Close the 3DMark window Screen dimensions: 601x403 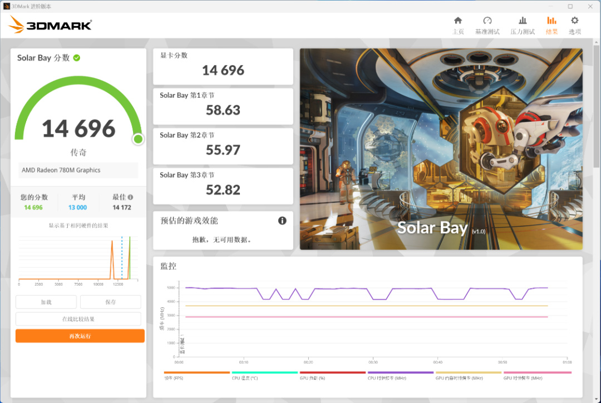[x=590, y=6]
